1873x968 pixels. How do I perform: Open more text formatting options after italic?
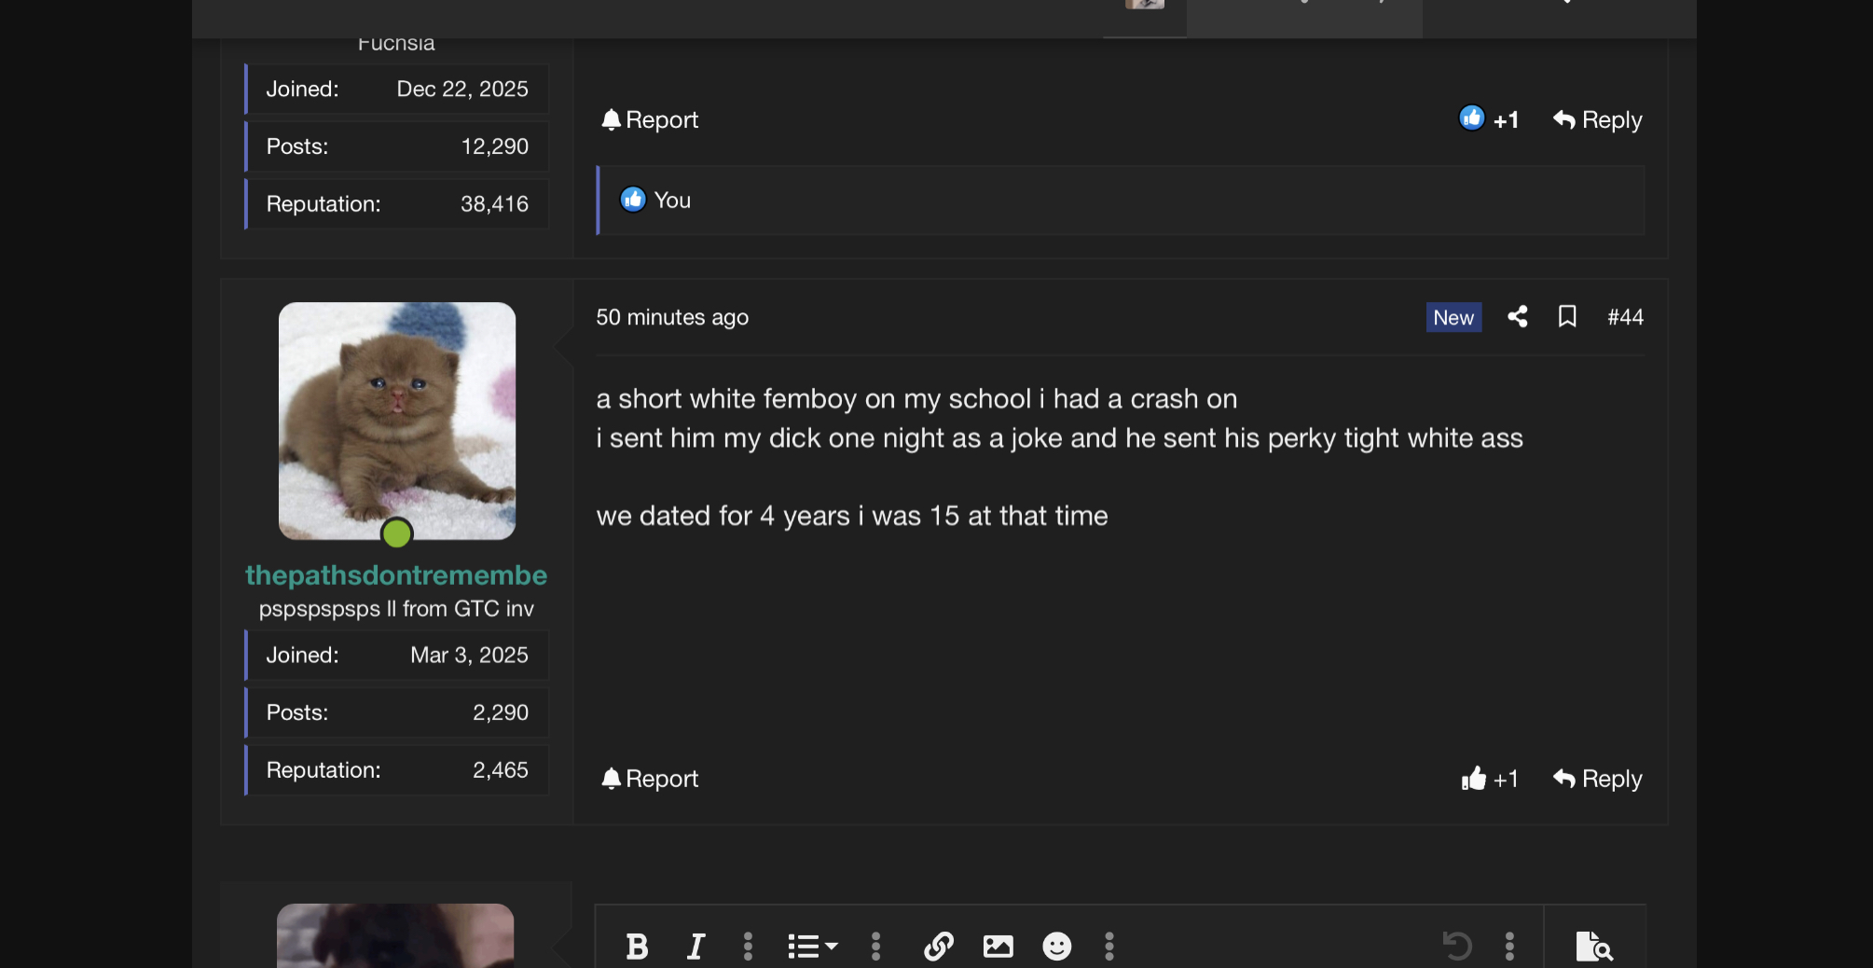coord(748,947)
